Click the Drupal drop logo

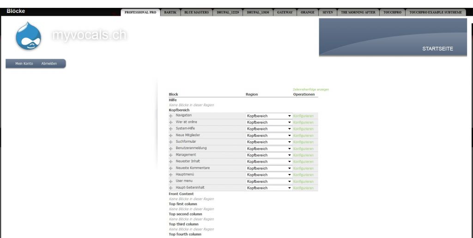28,36
